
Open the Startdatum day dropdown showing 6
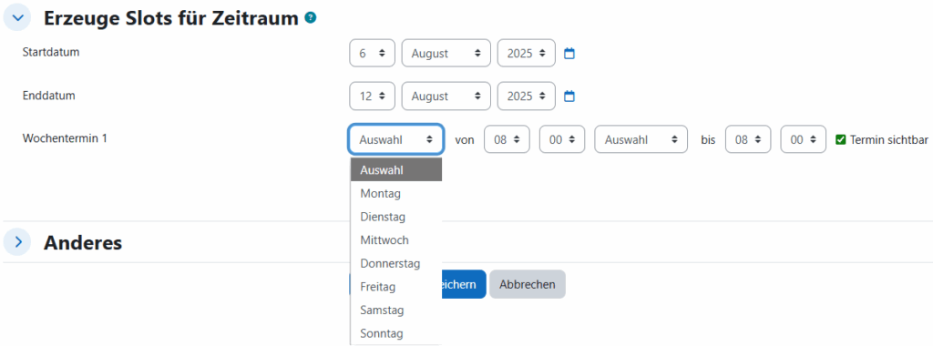[372, 53]
